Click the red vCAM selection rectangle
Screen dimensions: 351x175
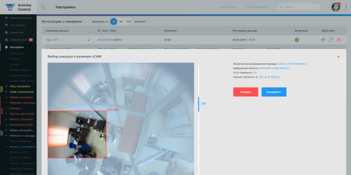(x=77, y=134)
